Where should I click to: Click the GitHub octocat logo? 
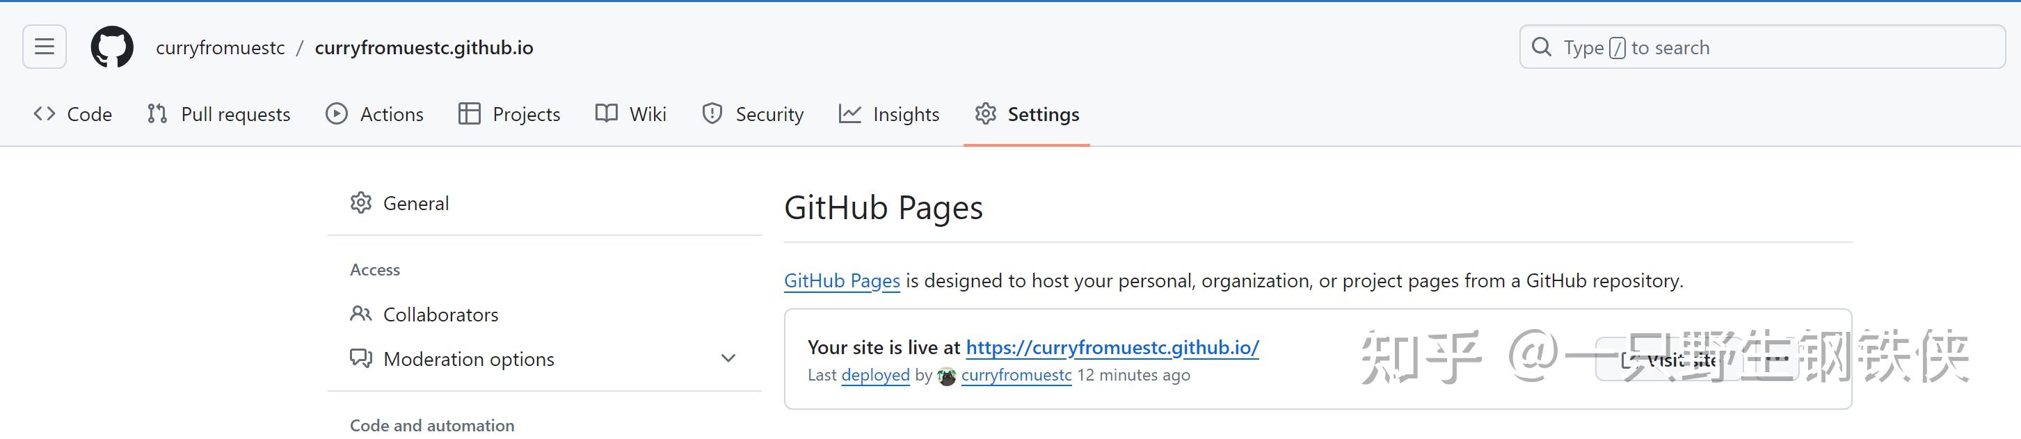(113, 47)
